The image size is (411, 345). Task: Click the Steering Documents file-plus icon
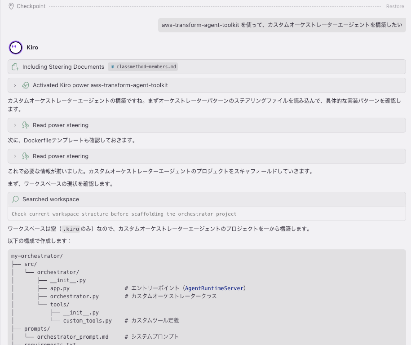click(15, 67)
